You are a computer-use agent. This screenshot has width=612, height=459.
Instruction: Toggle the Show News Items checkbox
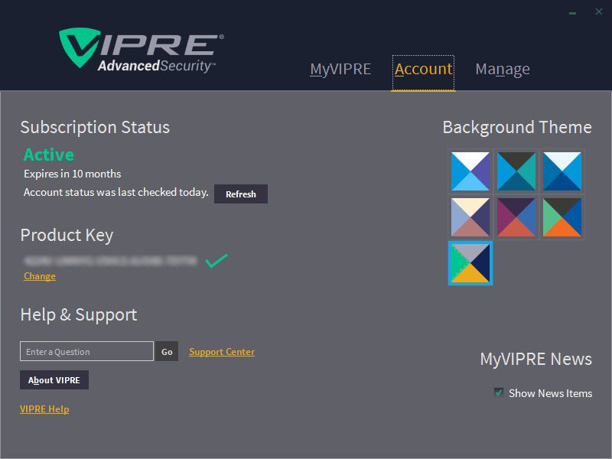pyautogui.click(x=499, y=392)
